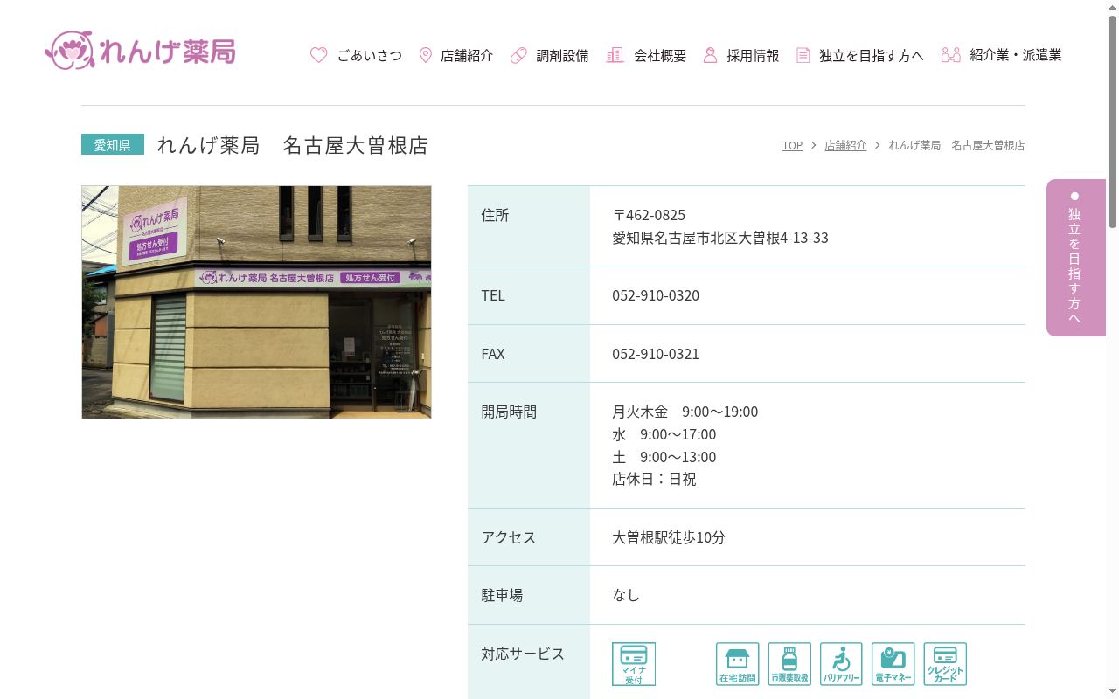Screen dimensions: 1119x699
Task: Click the postal code 〒462-0825
Action: click(649, 215)
